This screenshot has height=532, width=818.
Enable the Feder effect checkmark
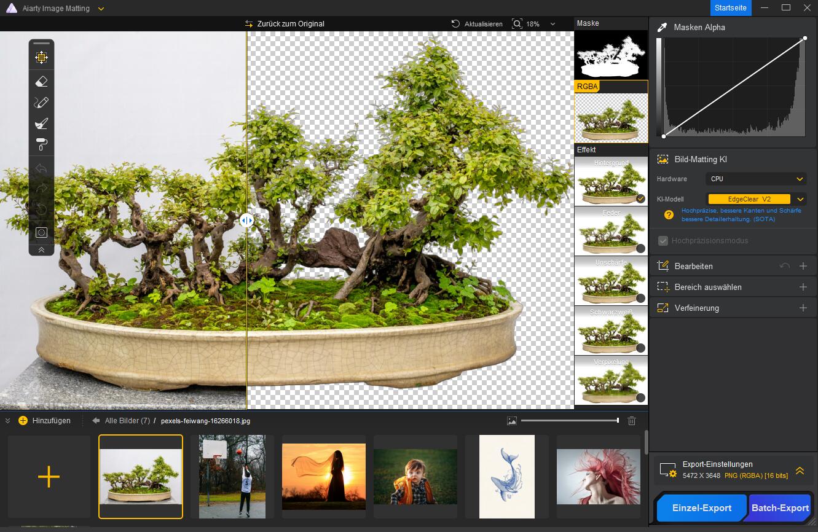[640, 248]
